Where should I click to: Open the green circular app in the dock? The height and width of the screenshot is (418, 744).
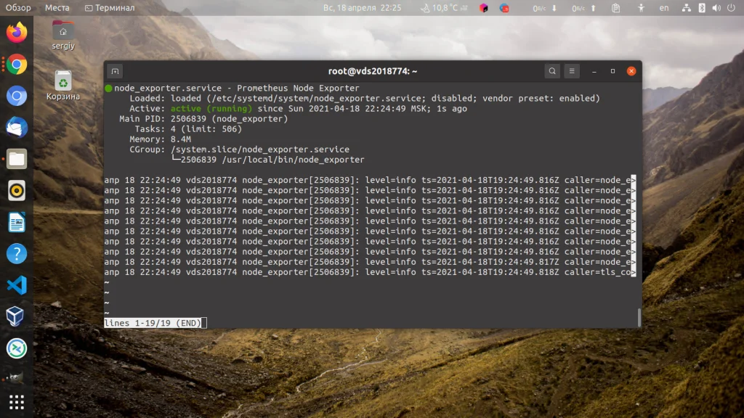tap(17, 348)
